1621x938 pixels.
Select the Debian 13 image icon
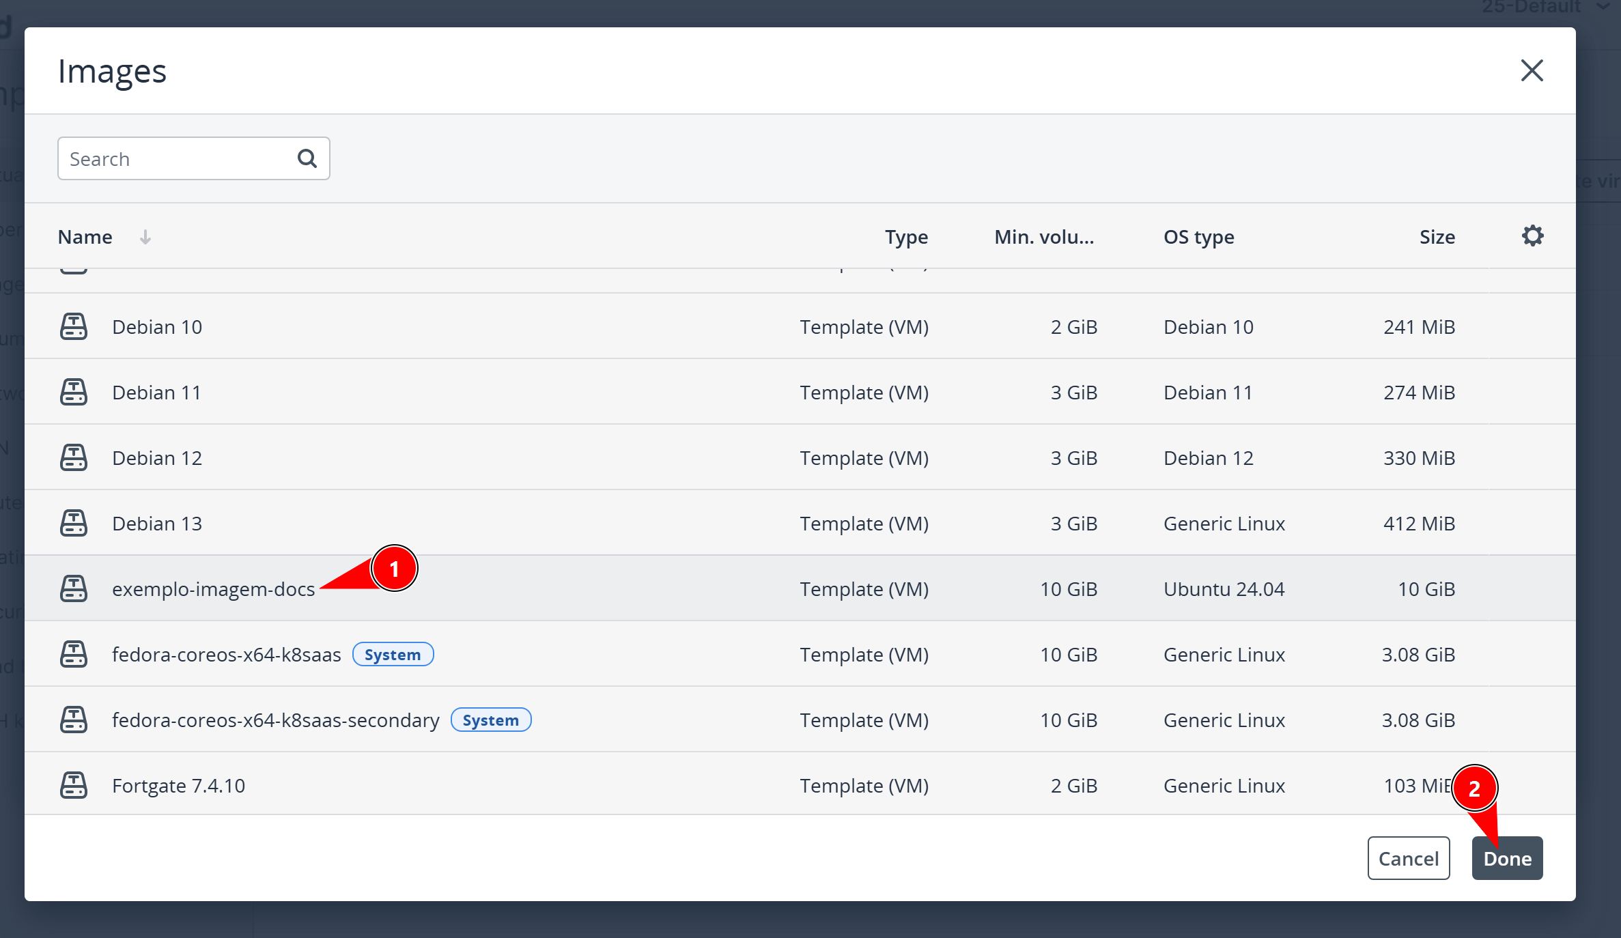click(74, 524)
